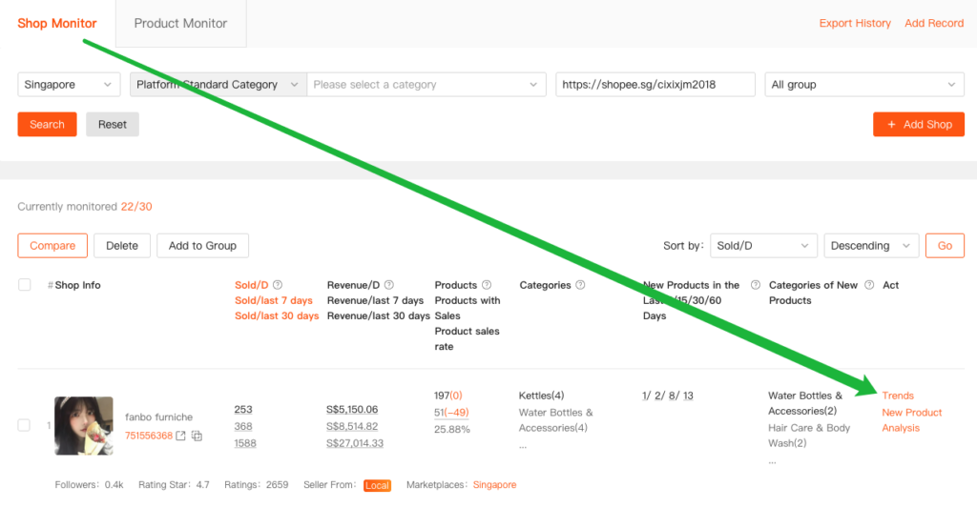
Task: Click the fanbo furniche shop avatar thumbnail
Action: (84, 425)
